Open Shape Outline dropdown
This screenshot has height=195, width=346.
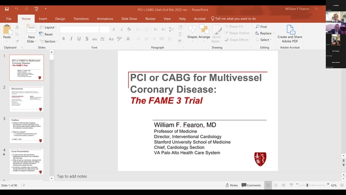click(x=237, y=33)
